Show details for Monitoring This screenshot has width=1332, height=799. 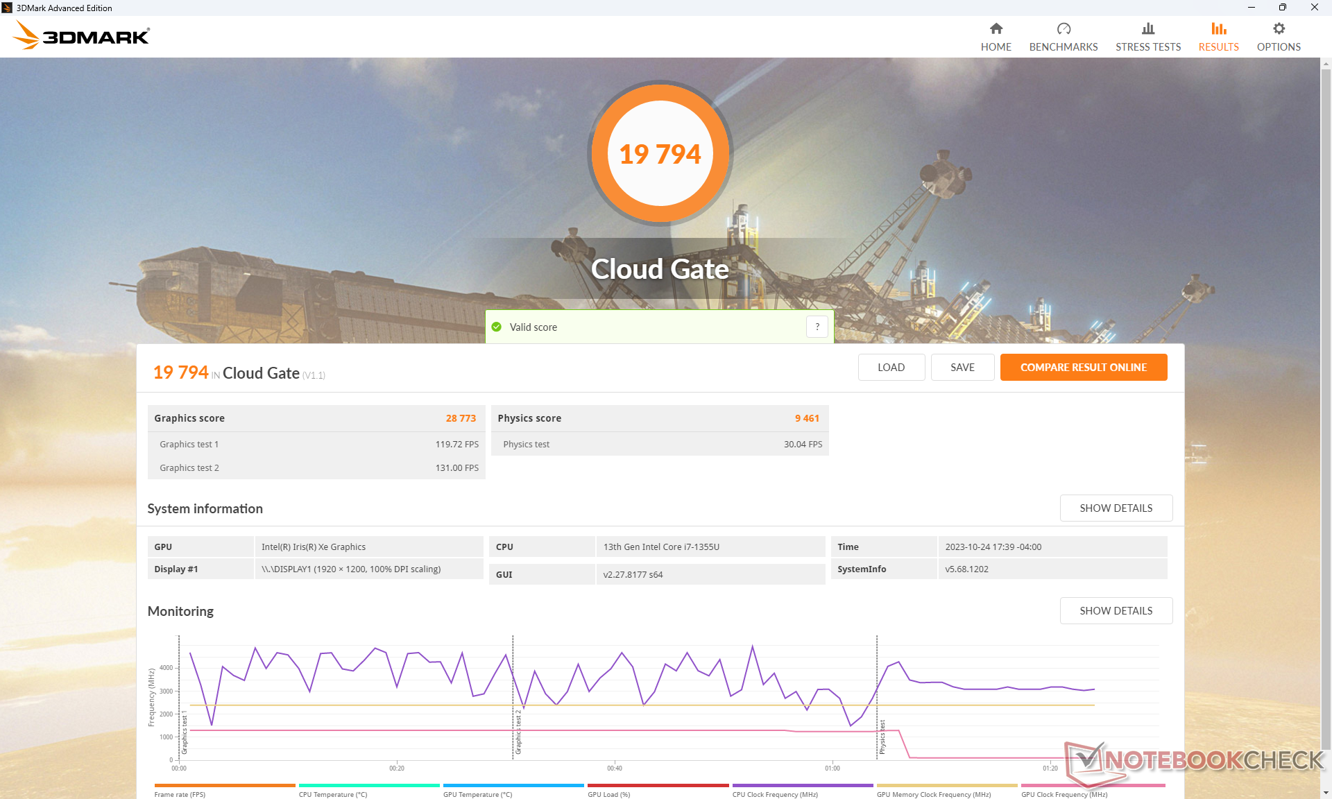1116,611
